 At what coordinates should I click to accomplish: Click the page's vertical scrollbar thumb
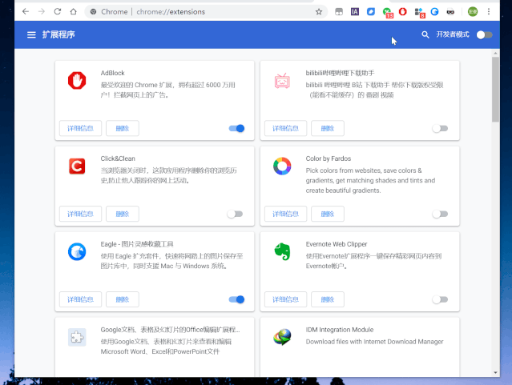(x=495, y=89)
